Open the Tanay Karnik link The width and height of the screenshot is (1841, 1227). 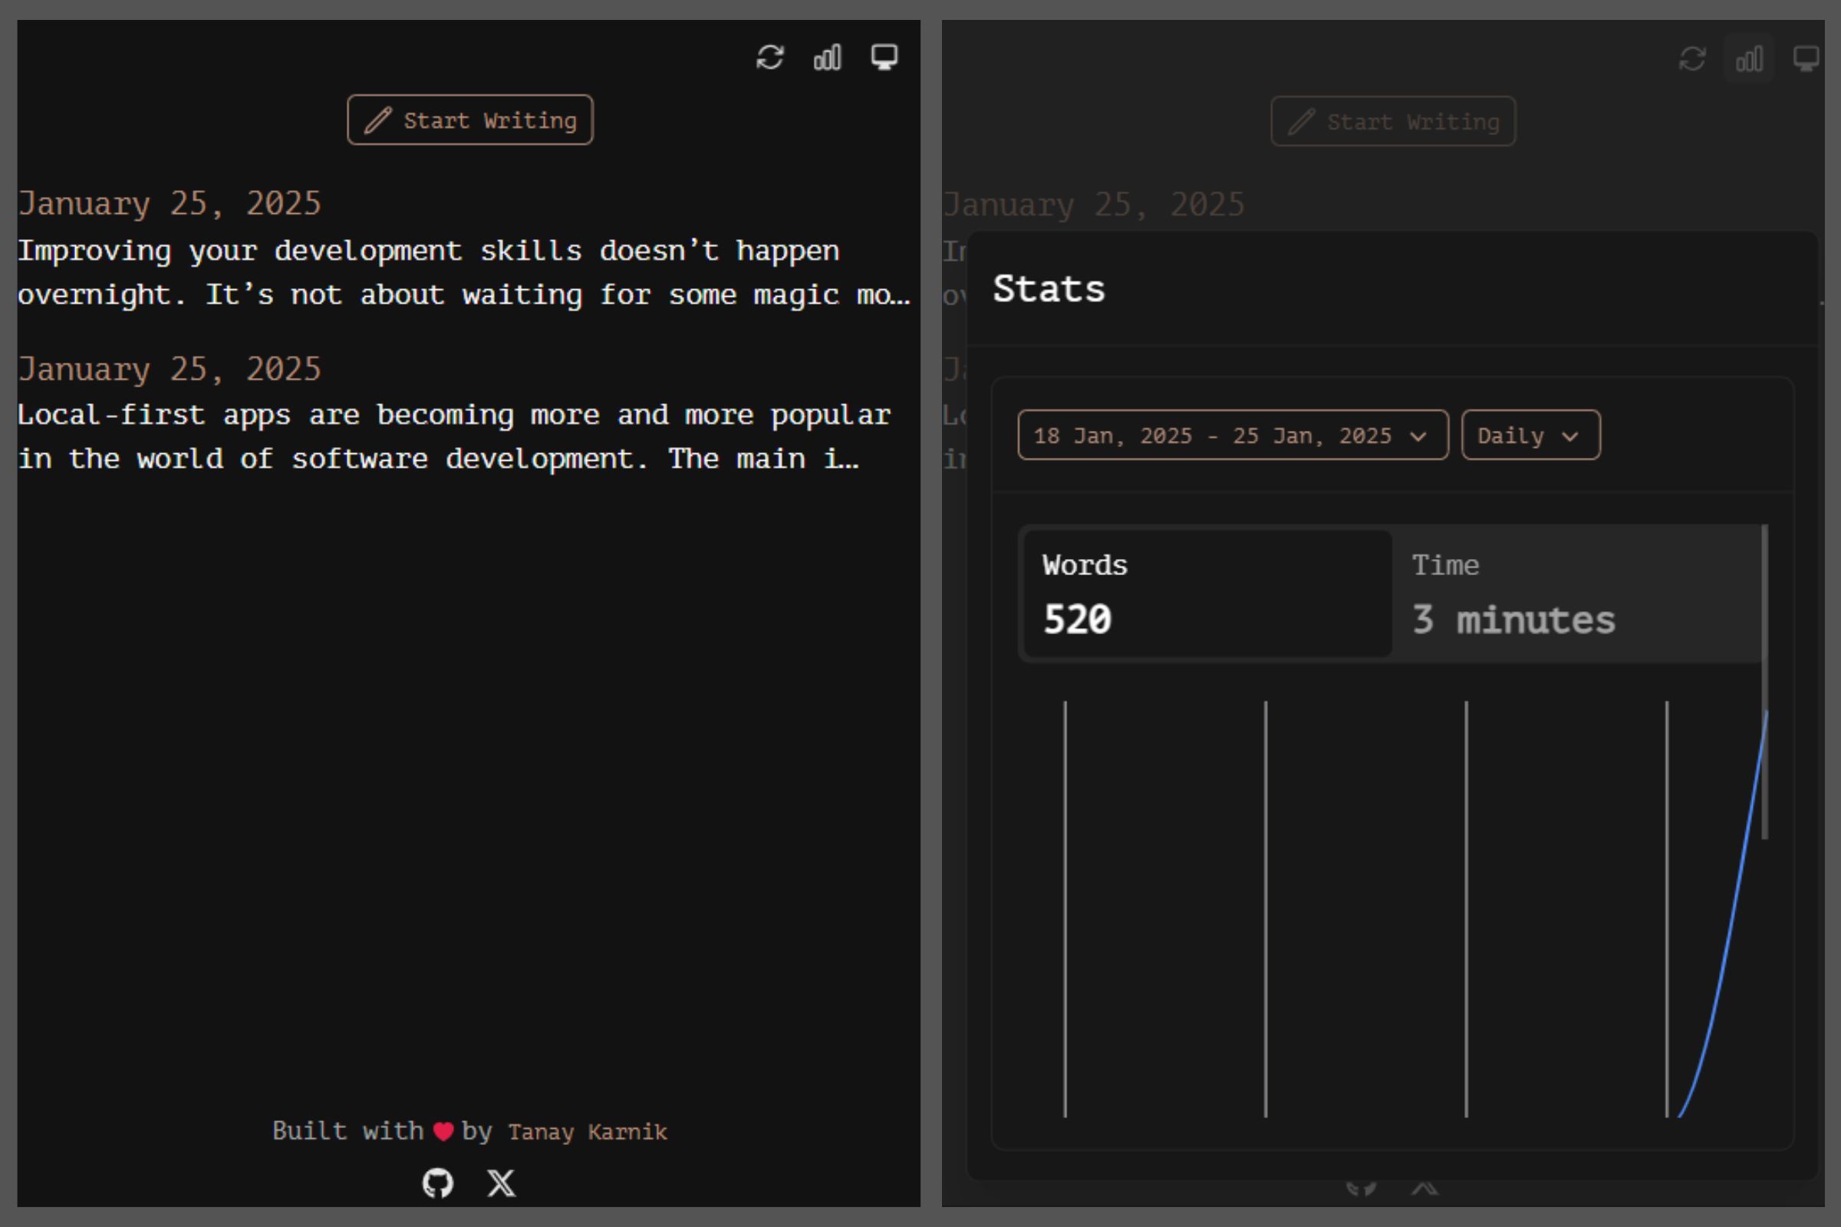[587, 1130]
